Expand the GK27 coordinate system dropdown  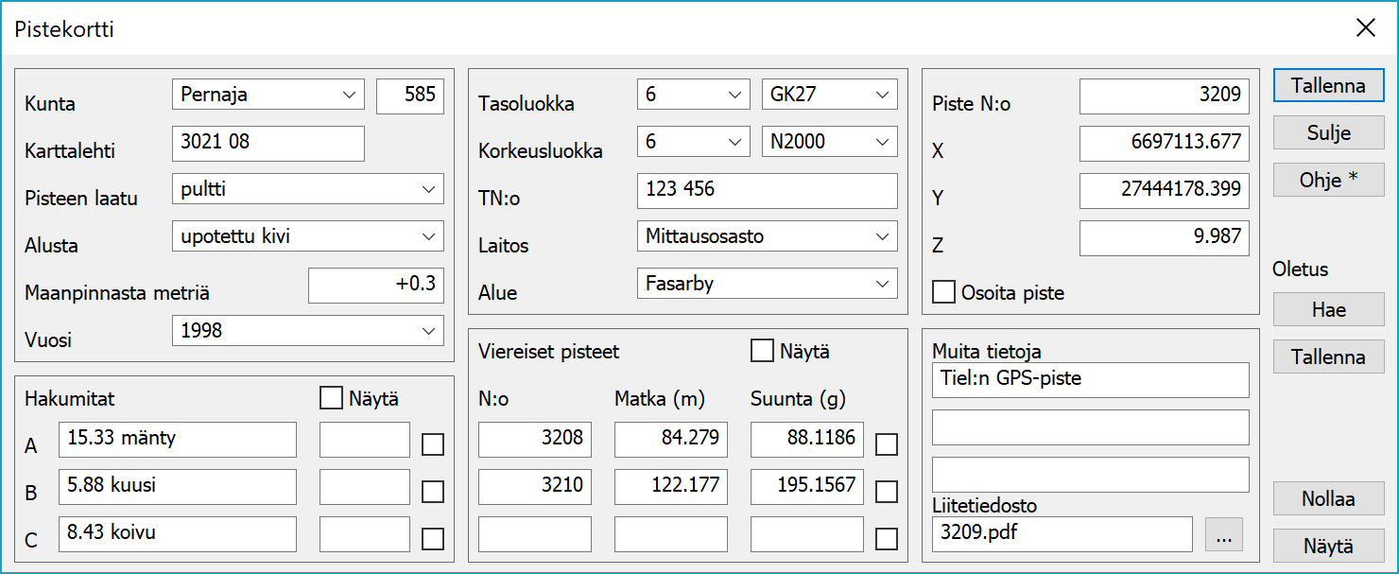(829, 95)
